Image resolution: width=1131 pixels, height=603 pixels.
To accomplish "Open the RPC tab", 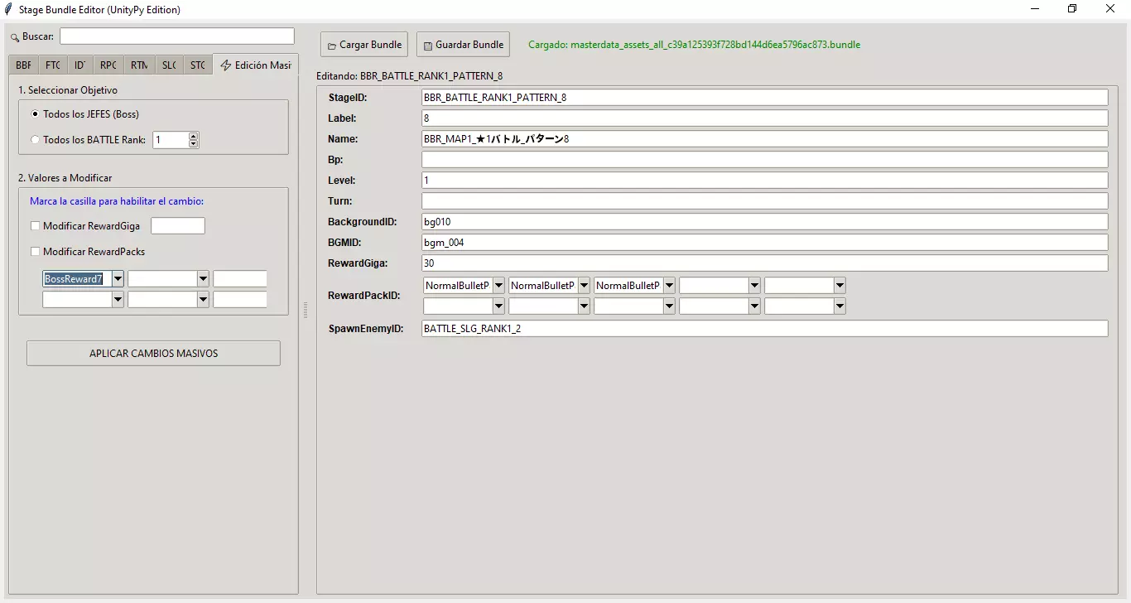I will pyautogui.click(x=108, y=65).
